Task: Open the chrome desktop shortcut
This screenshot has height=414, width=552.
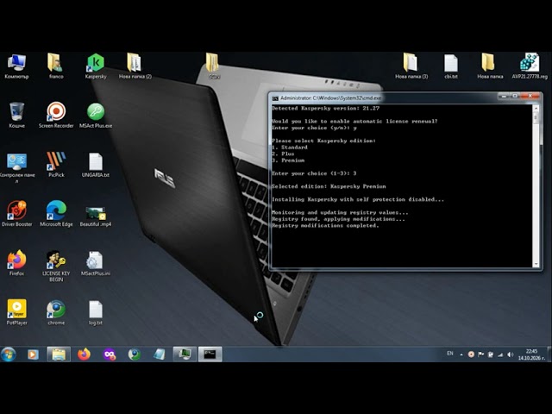Action: point(56,312)
